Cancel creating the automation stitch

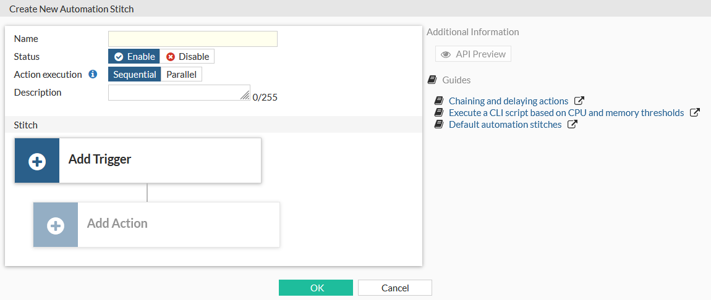(x=394, y=288)
